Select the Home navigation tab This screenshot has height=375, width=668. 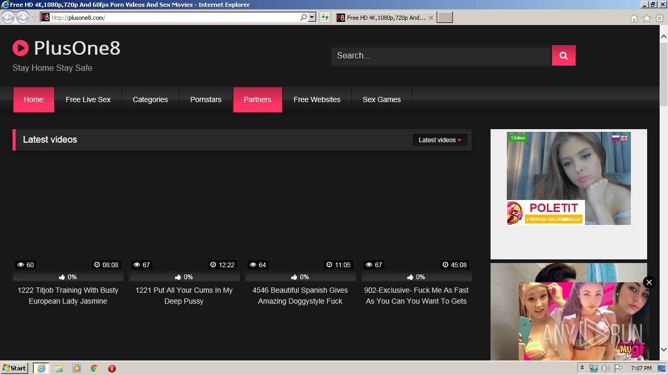click(x=33, y=99)
